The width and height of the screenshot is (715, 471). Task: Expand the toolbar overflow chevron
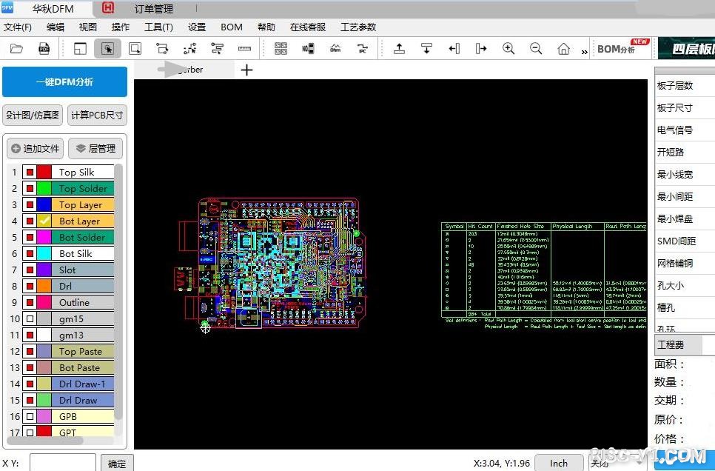[585, 51]
